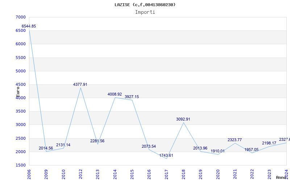
Task: Click the x-axis year 2014
Action: tap(115, 174)
